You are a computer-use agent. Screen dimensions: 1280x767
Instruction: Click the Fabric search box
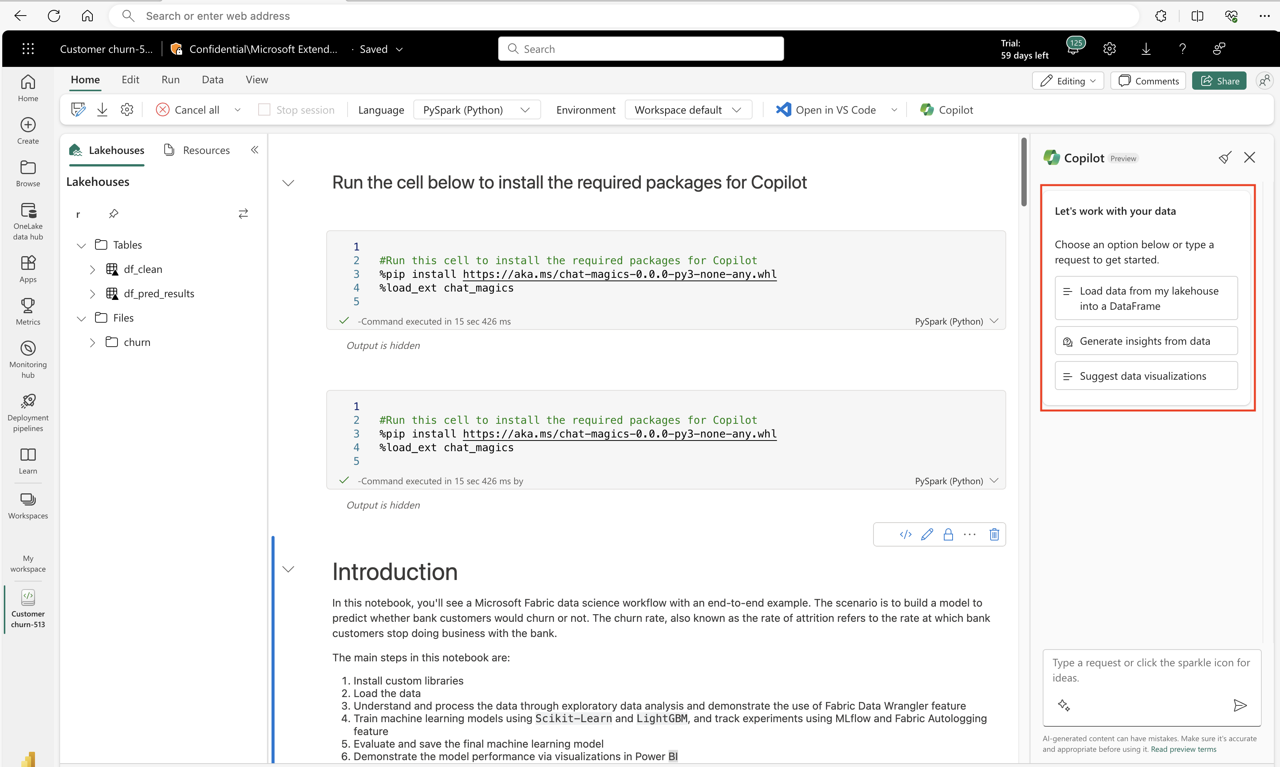click(x=640, y=49)
